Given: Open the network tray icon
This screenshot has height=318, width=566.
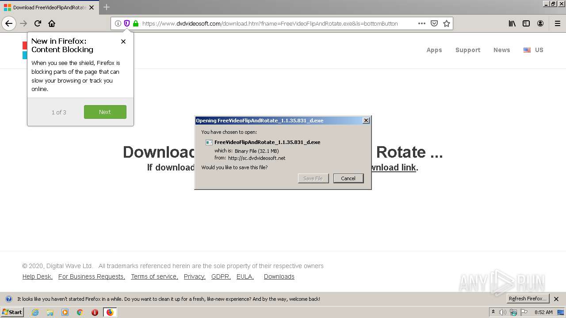Looking at the screenshot, I should pos(513,312).
